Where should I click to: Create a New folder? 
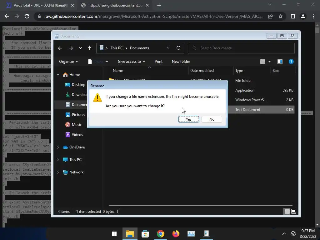[x=181, y=62]
